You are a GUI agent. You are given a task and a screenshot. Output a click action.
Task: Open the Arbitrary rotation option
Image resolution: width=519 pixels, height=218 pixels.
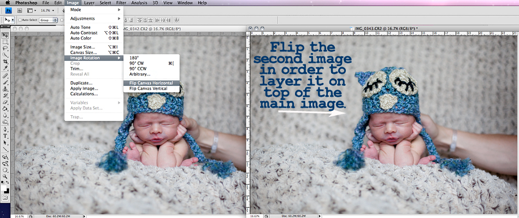(151, 74)
